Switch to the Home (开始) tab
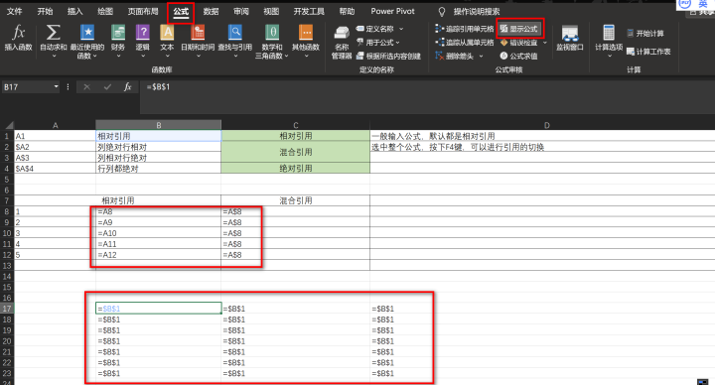The height and width of the screenshot is (385, 715). [x=45, y=11]
